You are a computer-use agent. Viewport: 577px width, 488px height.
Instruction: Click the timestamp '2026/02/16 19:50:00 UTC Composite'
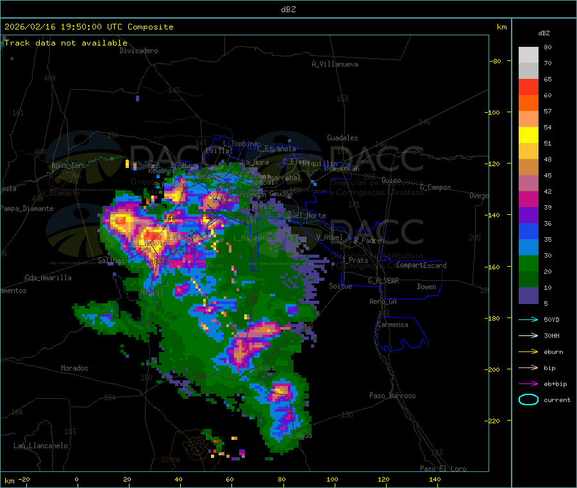(88, 27)
